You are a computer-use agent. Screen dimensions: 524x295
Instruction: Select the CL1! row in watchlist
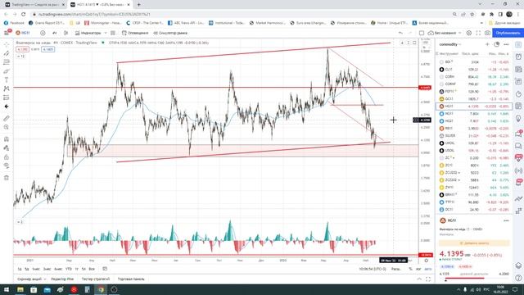point(474,69)
